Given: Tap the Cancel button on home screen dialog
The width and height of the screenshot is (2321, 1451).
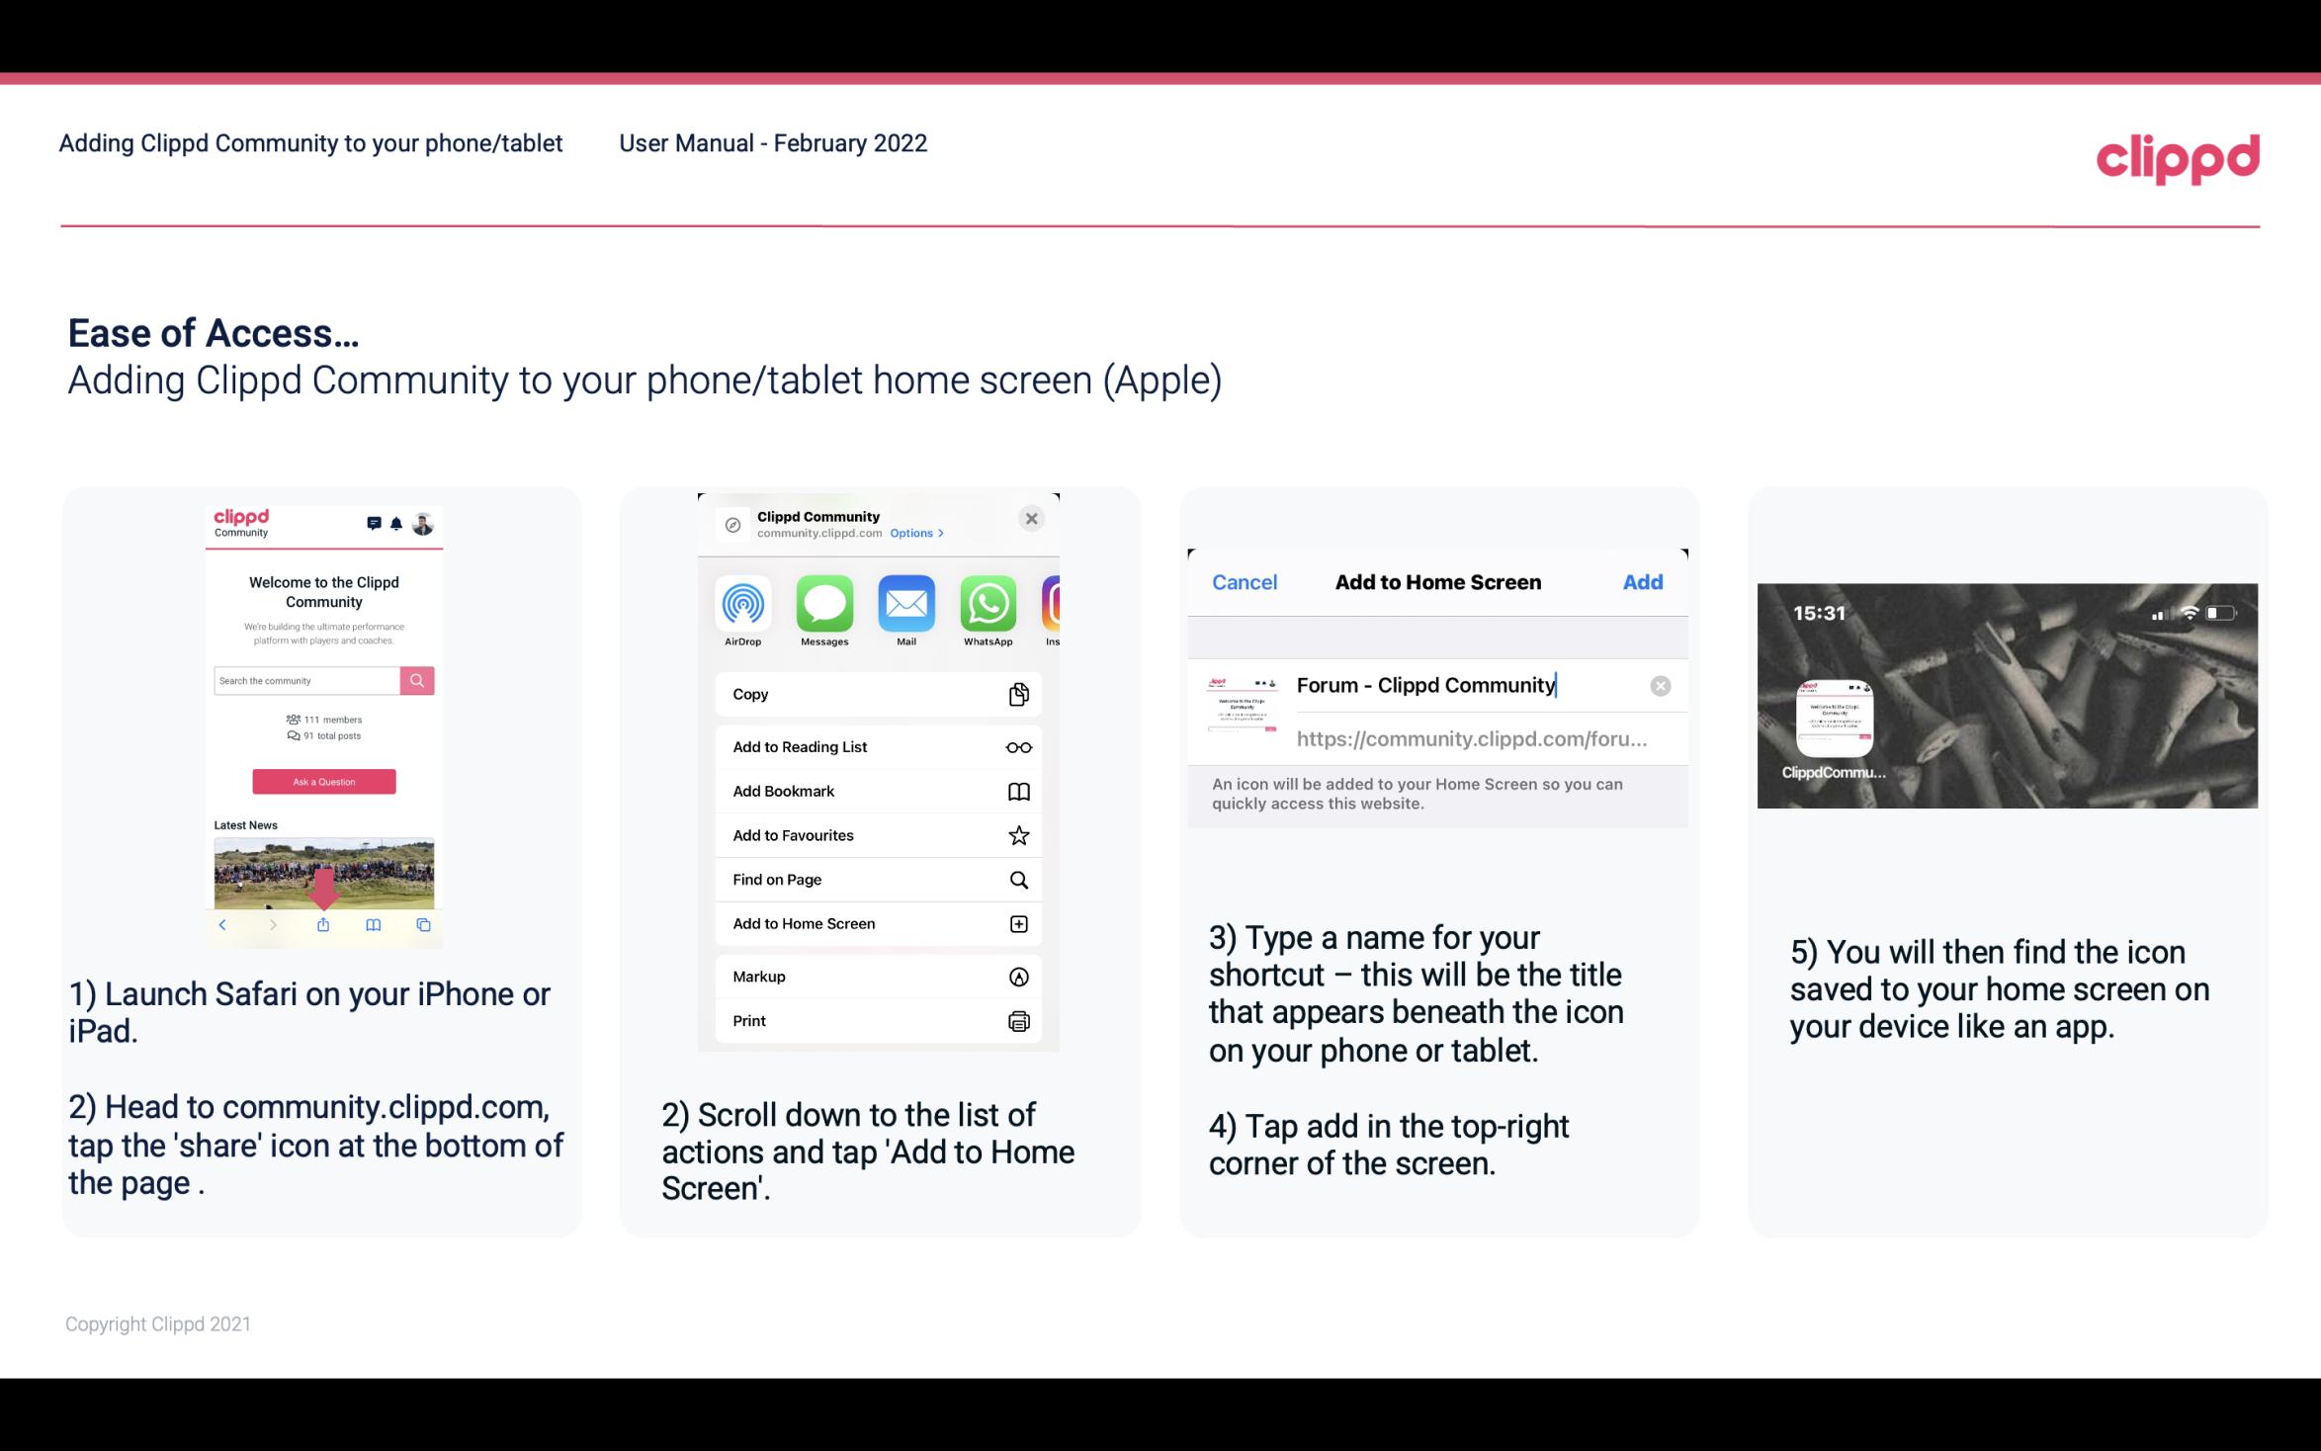Looking at the screenshot, I should [x=1245, y=582].
